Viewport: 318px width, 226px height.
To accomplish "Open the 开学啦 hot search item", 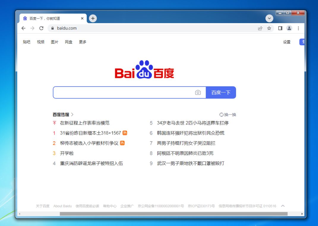I will click(x=67, y=153).
